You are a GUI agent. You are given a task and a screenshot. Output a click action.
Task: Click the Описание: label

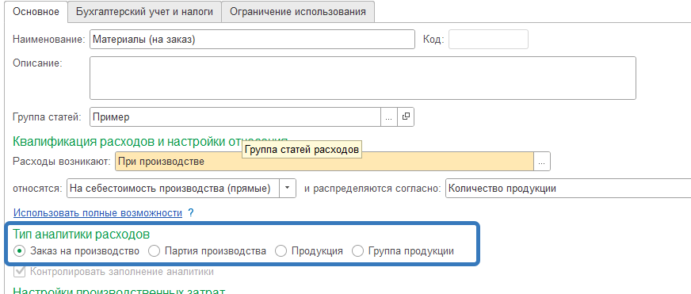pyautogui.click(x=38, y=63)
